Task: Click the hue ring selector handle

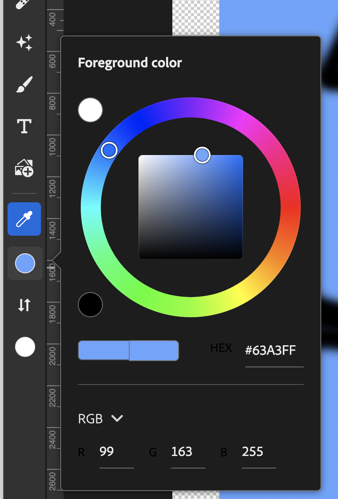Action: 110,150
